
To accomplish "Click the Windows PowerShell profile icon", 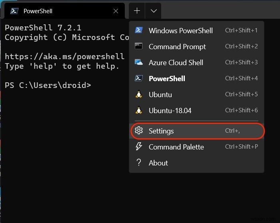I will tap(139, 30).
